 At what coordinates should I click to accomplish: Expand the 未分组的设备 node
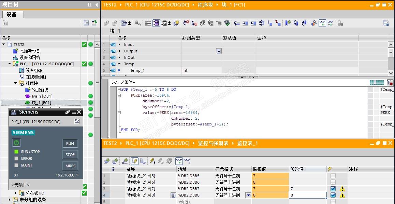10,200
